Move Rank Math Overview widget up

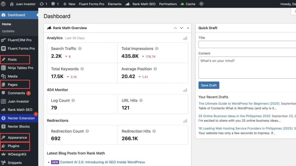[175, 28]
